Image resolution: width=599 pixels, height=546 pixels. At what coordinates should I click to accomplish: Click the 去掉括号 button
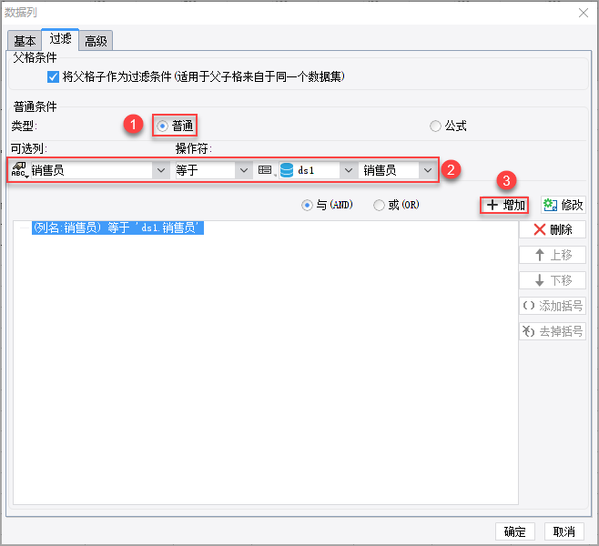[x=553, y=331]
